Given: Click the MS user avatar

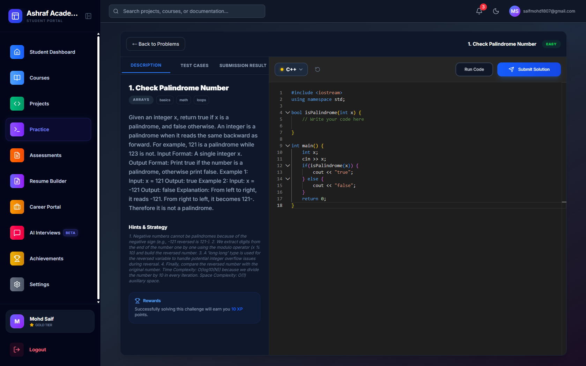Looking at the screenshot, I should (515, 11).
